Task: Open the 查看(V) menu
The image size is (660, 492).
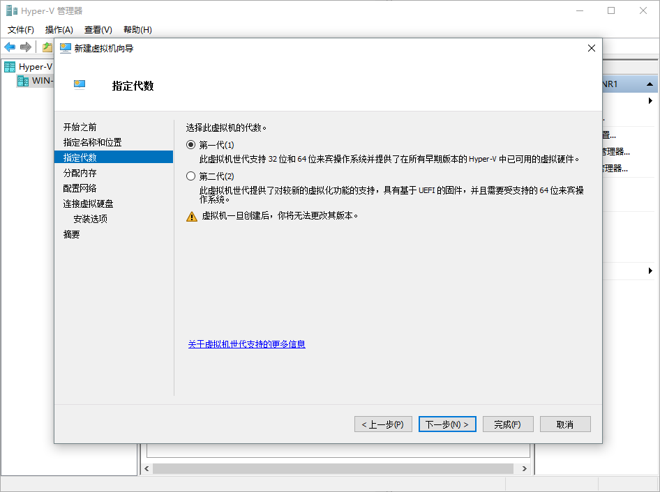Action: tap(98, 30)
